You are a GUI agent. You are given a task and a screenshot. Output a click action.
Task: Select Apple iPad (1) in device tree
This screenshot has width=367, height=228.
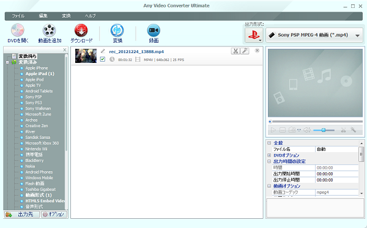40,74
